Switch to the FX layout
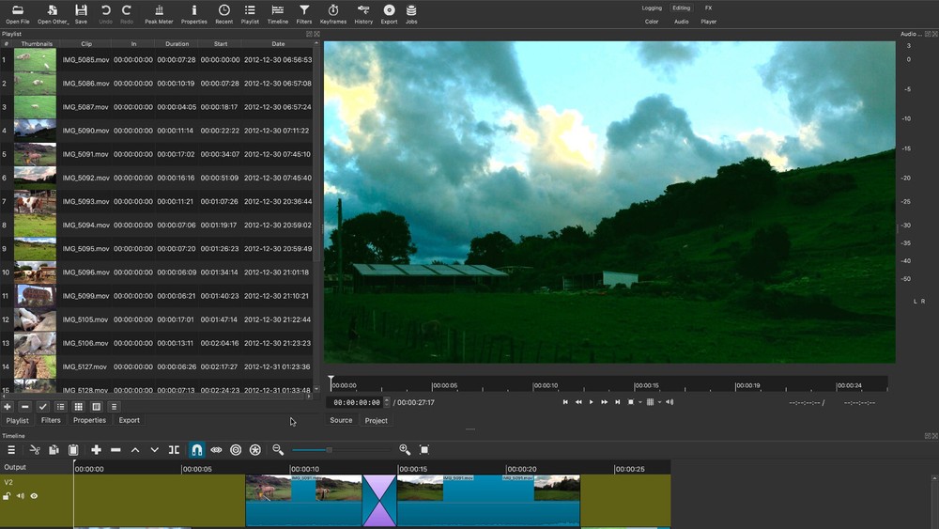 pos(708,8)
